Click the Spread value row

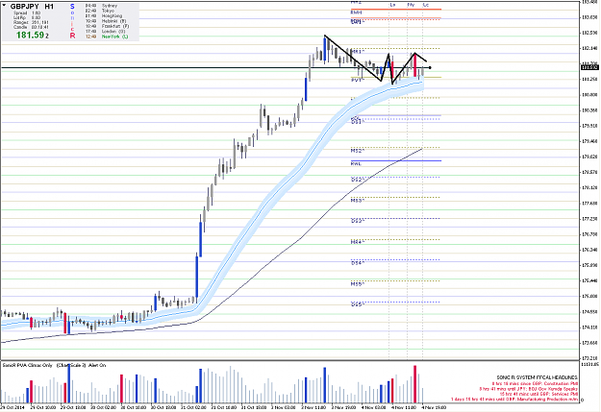click(x=27, y=13)
